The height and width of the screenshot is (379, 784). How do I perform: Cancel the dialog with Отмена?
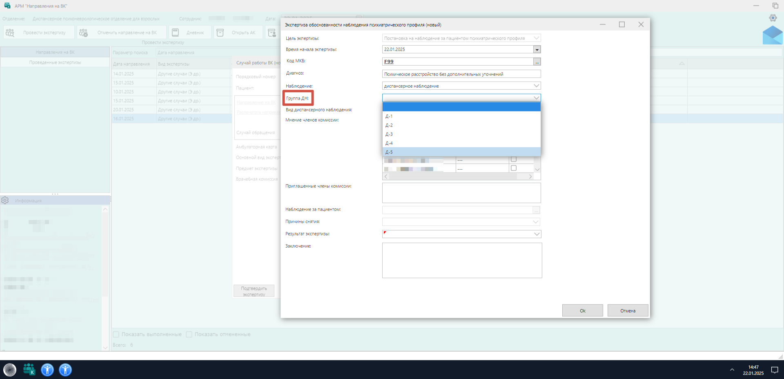pos(628,310)
